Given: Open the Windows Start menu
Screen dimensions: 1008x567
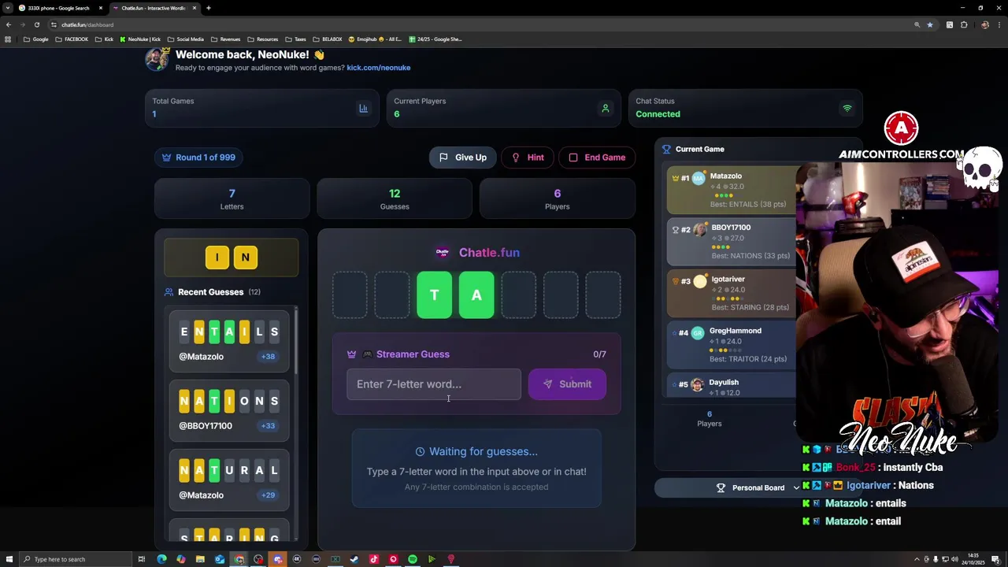Looking at the screenshot, I should [8, 559].
